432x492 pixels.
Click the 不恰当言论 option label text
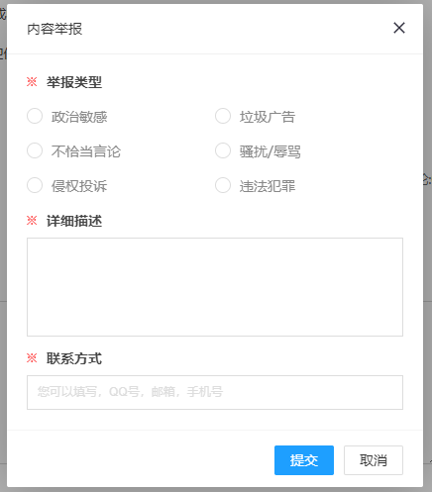pyautogui.click(x=86, y=151)
